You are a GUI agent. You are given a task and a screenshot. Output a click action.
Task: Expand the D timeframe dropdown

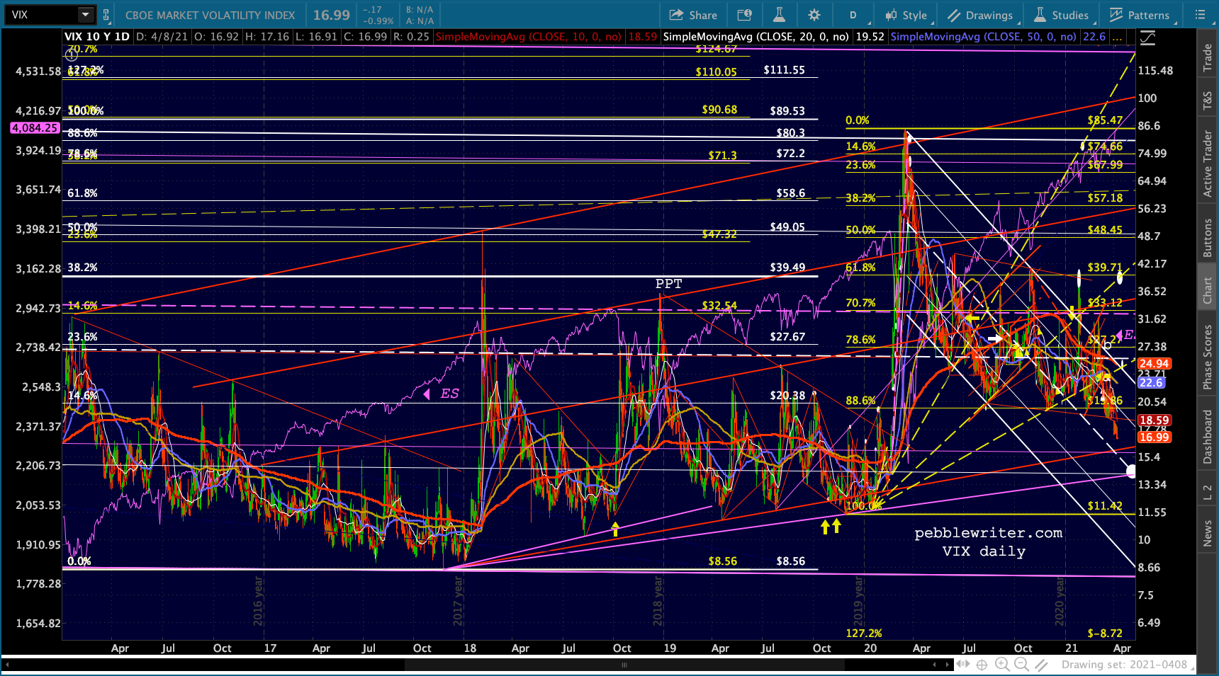coord(853,15)
